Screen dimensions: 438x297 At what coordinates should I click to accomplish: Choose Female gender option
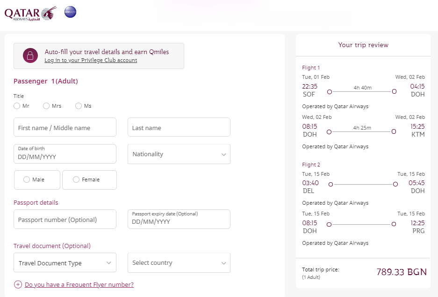89,180
